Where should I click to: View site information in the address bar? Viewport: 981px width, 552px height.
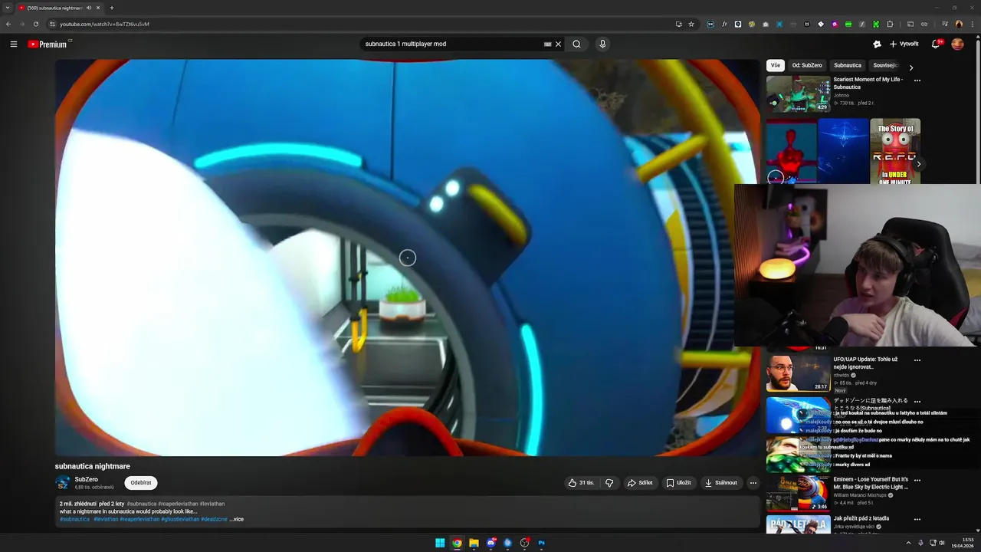52,24
